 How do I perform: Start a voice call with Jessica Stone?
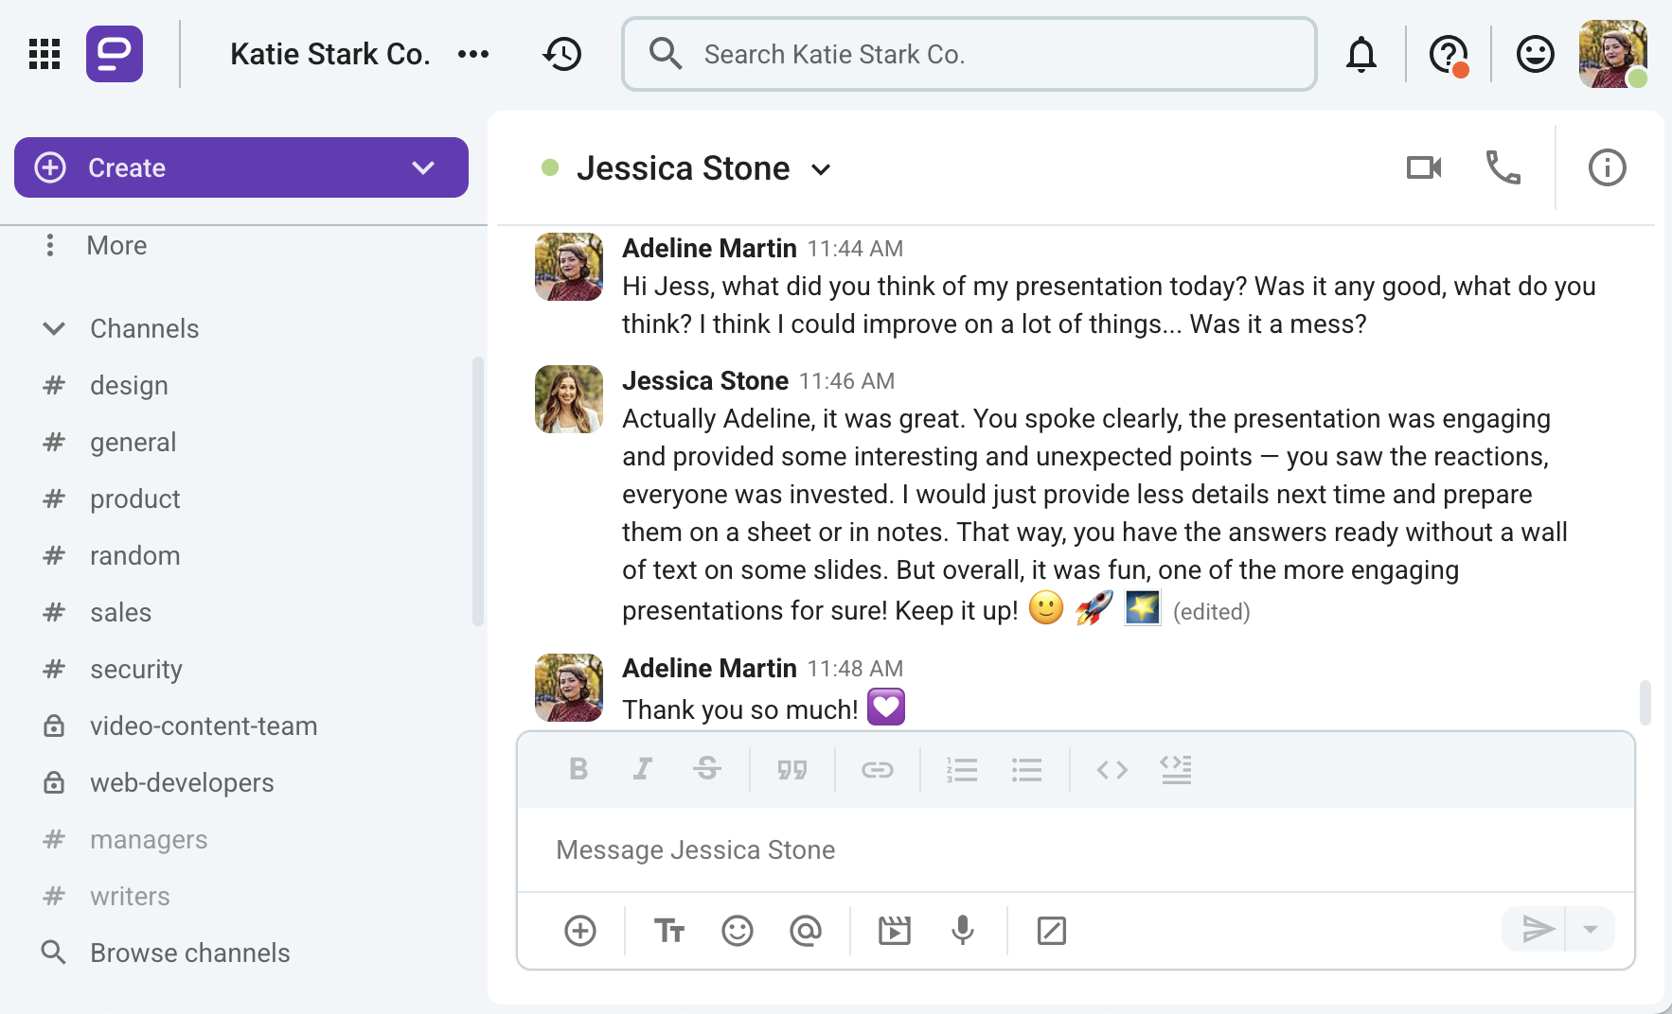tap(1503, 167)
